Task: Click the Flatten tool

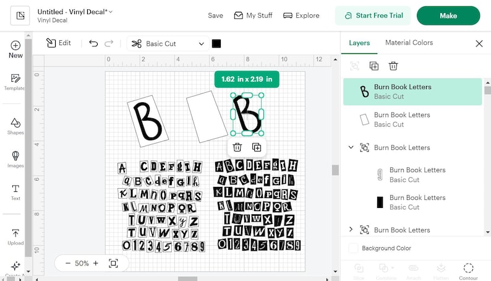Action: tap(441, 272)
